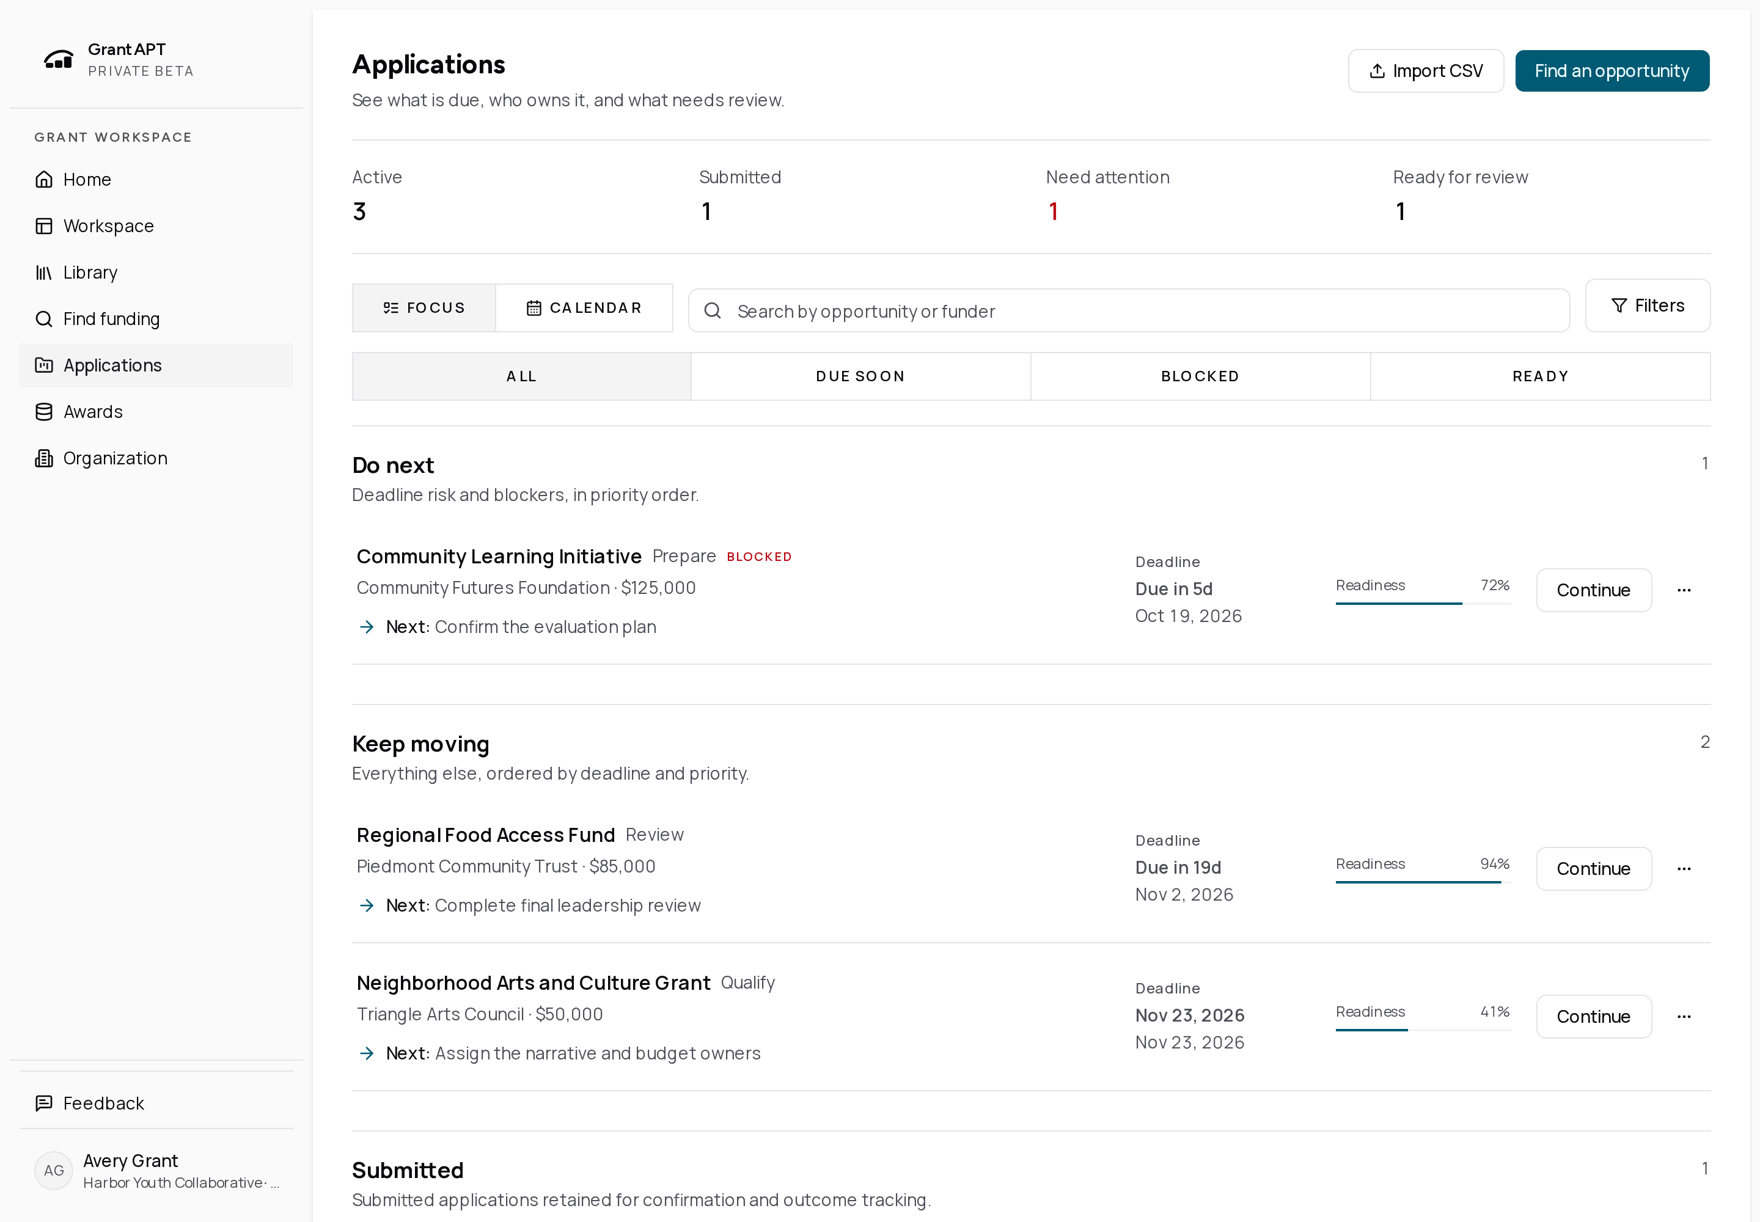Image resolution: width=1760 pixels, height=1222 pixels.
Task: Open the Neighborhood Arts and Culture Grant title
Action: [x=533, y=983]
